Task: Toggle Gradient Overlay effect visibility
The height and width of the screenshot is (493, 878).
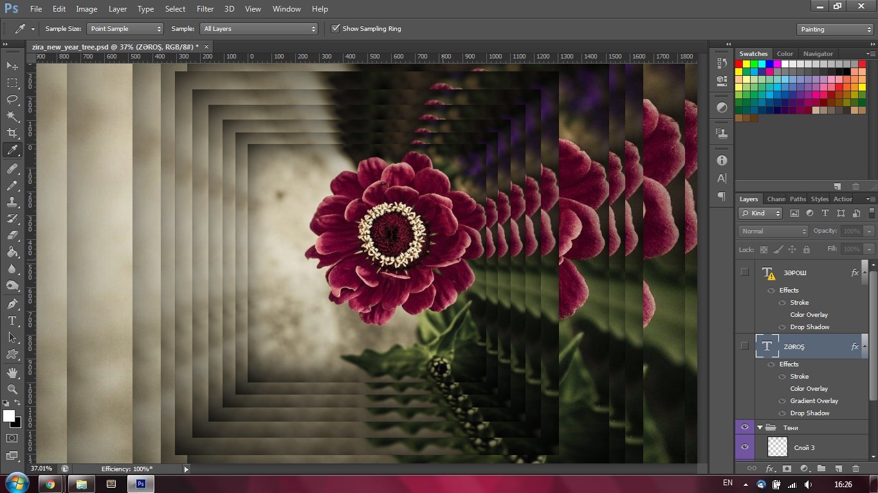Action: click(x=782, y=401)
